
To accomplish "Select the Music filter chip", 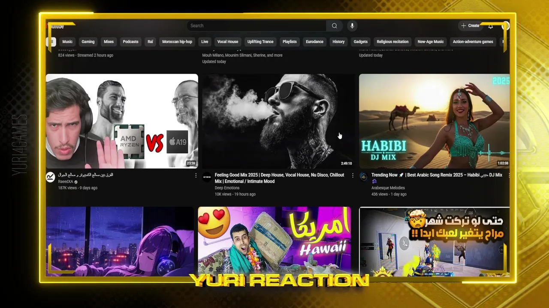I will pos(67,41).
